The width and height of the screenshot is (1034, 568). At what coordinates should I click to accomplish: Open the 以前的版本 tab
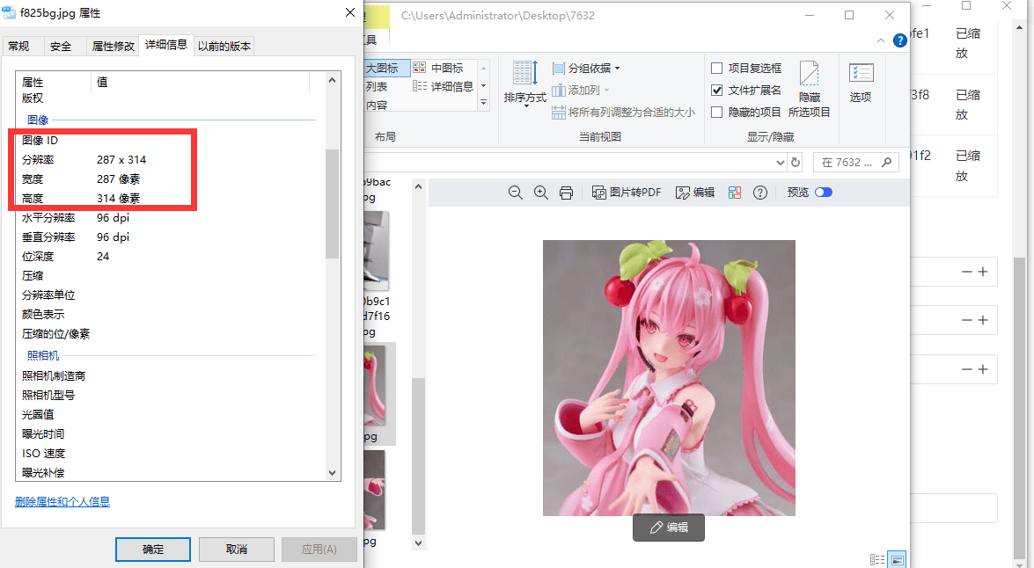click(x=224, y=46)
